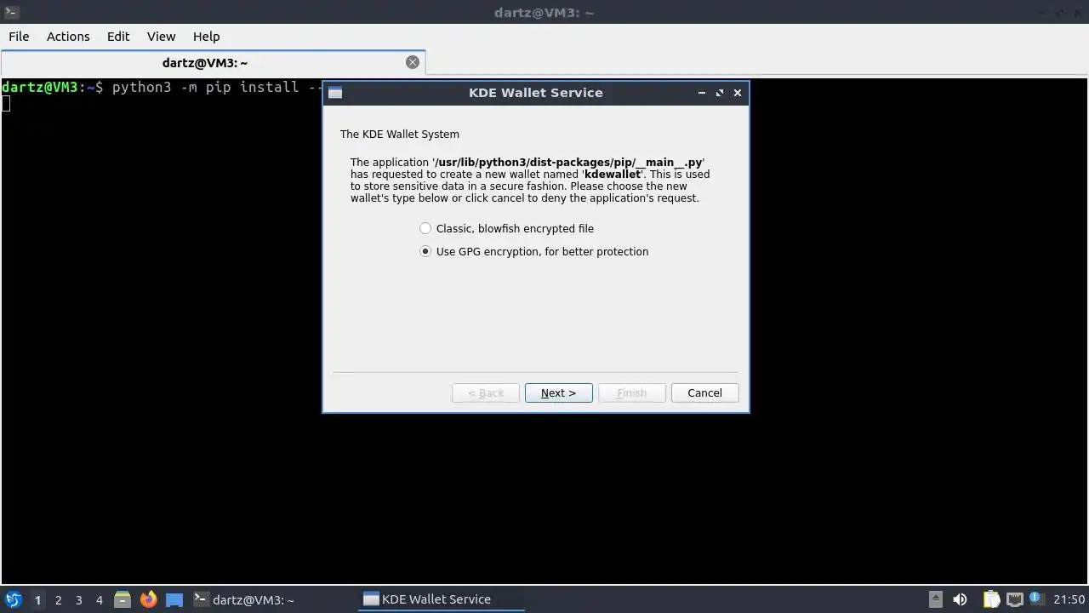Close the dartz@VM3 terminal tab

[413, 62]
